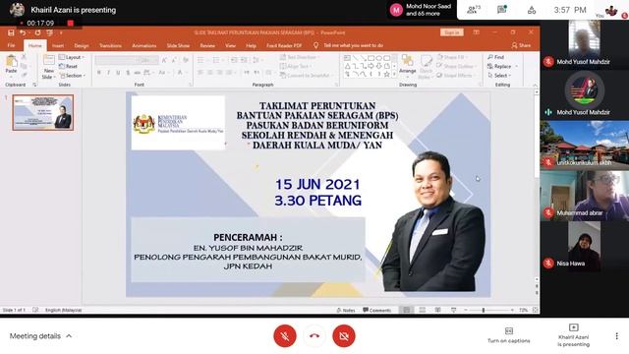This screenshot has height=354, width=629.
Task: Click the Sign in button
Action: pyautogui.click(x=452, y=32)
